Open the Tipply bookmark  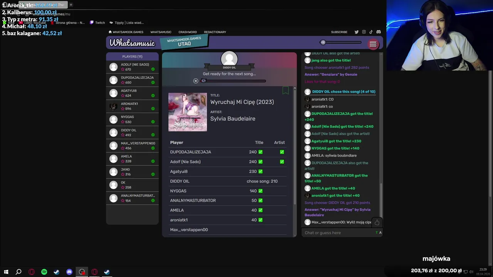pos(126,23)
